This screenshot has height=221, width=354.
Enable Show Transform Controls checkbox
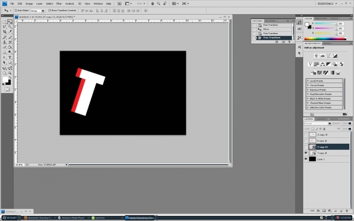[x=50, y=11]
